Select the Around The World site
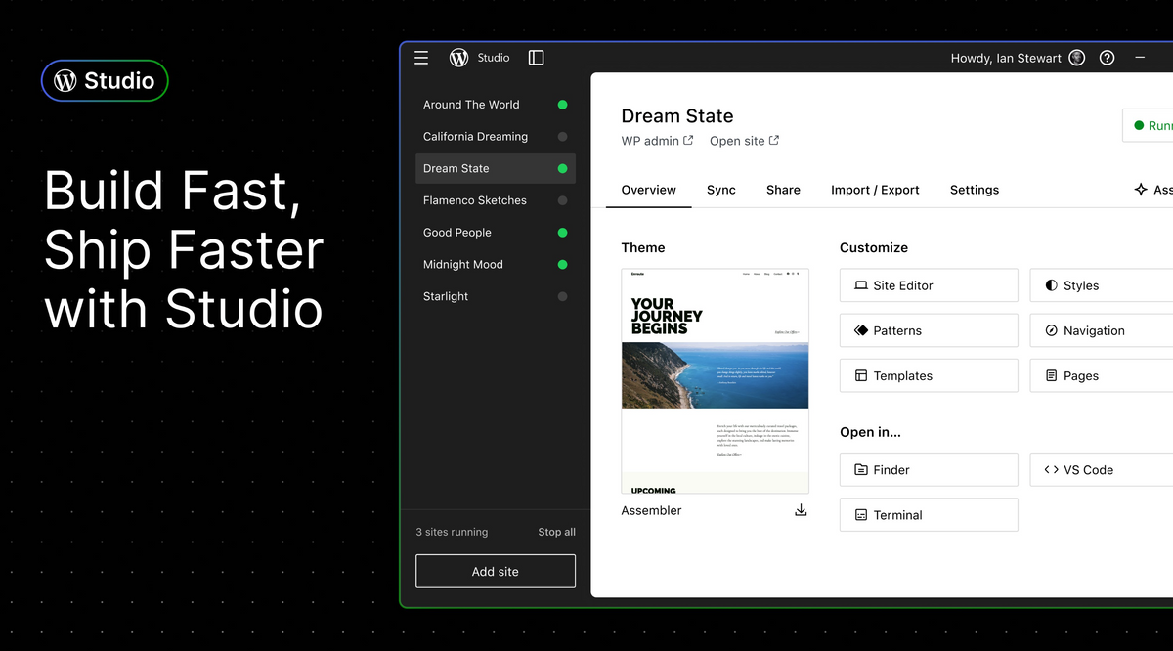The width and height of the screenshot is (1173, 651). (496, 105)
